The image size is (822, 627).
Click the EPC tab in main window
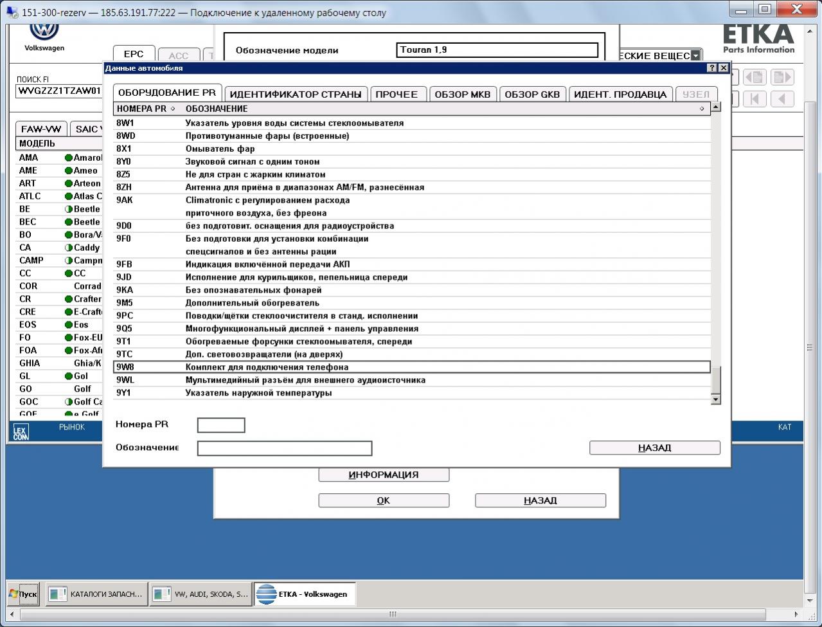(x=134, y=54)
